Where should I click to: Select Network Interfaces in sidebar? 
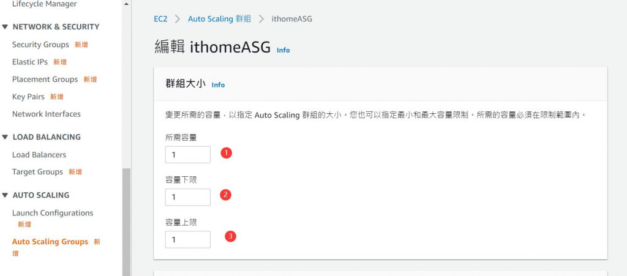(47, 114)
